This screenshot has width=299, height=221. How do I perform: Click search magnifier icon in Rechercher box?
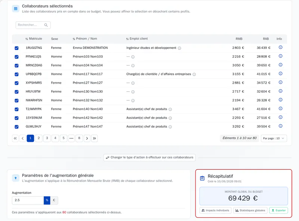pyautogui.click(x=46, y=25)
